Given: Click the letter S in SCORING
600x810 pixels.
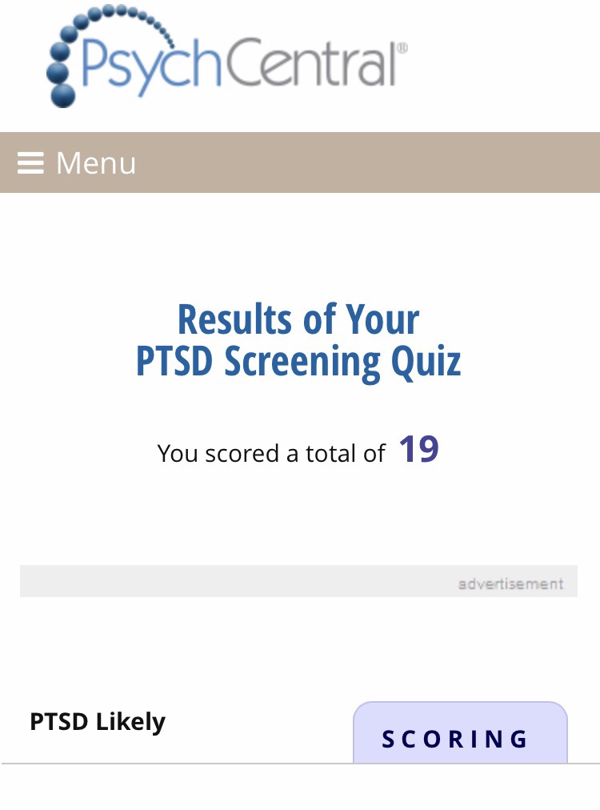Looking at the screenshot, I should (x=390, y=740).
